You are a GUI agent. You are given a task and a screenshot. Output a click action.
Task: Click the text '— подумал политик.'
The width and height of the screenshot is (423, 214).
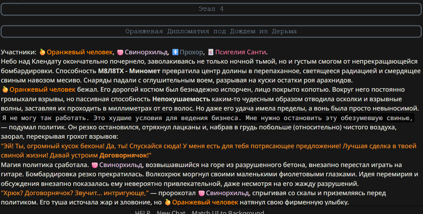pyautogui.click(x=34, y=127)
